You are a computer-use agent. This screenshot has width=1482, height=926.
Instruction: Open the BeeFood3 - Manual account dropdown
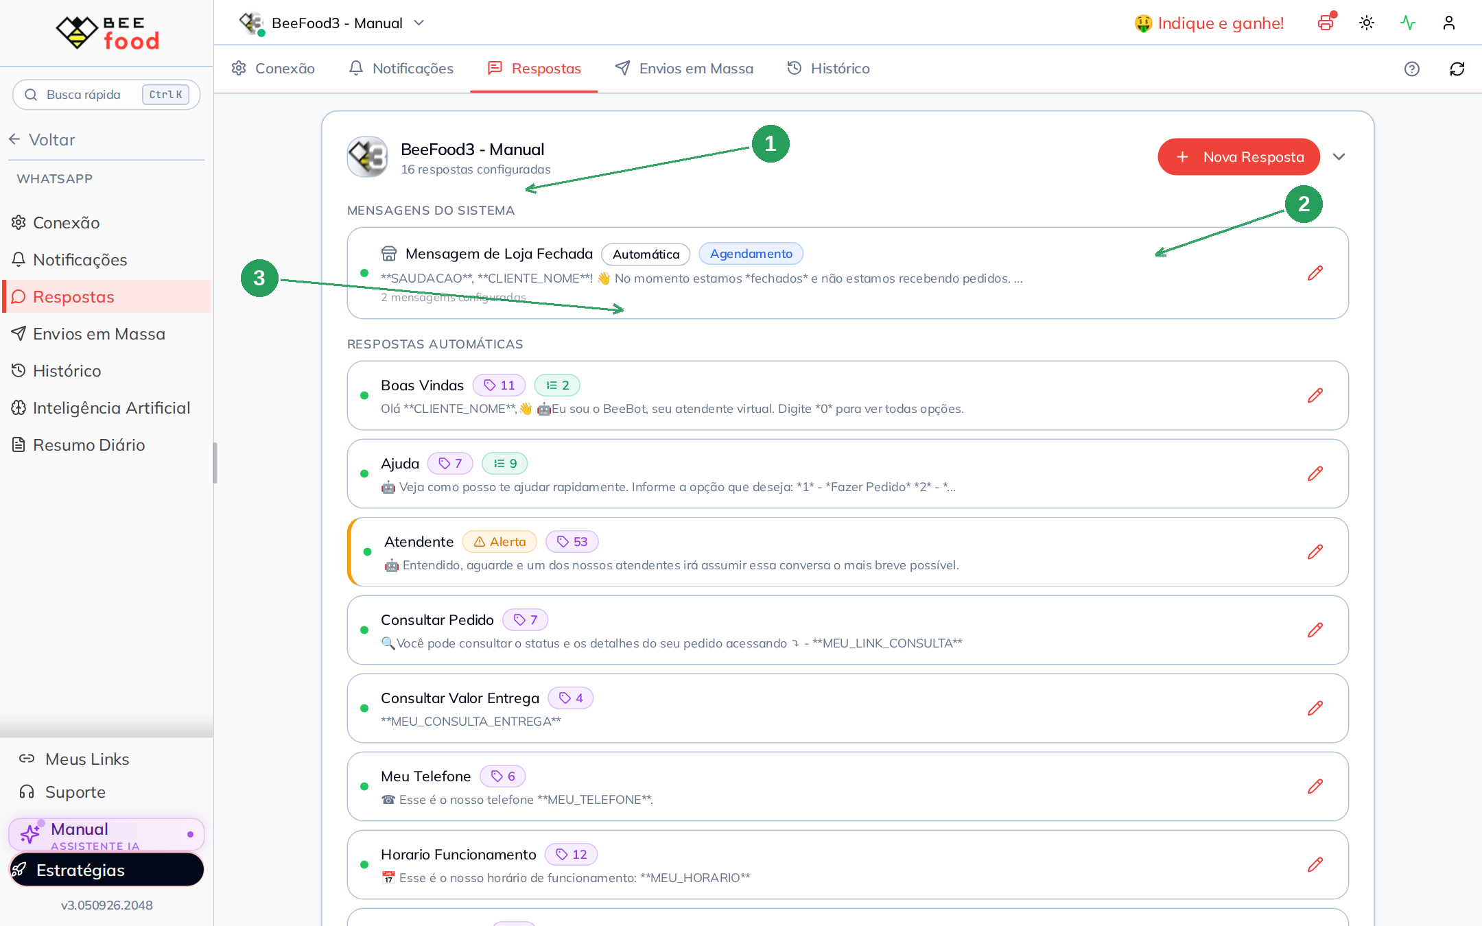(332, 23)
